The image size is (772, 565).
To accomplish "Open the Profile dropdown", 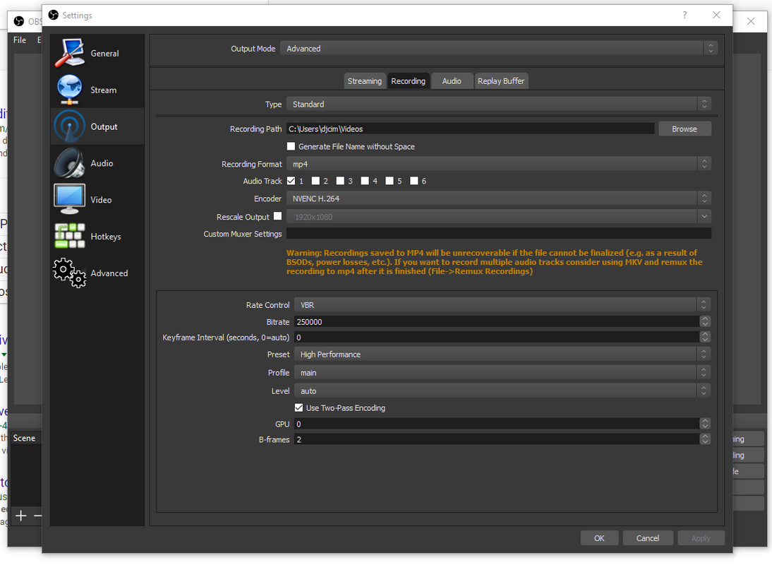I will (502, 372).
